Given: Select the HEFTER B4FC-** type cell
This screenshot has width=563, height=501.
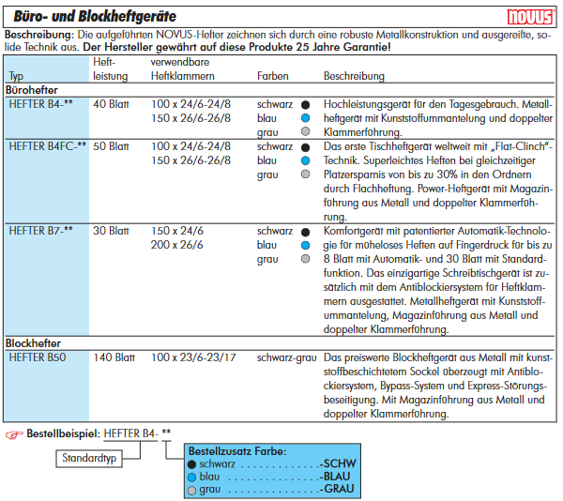Looking at the screenshot, I should [x=47, y=147].
